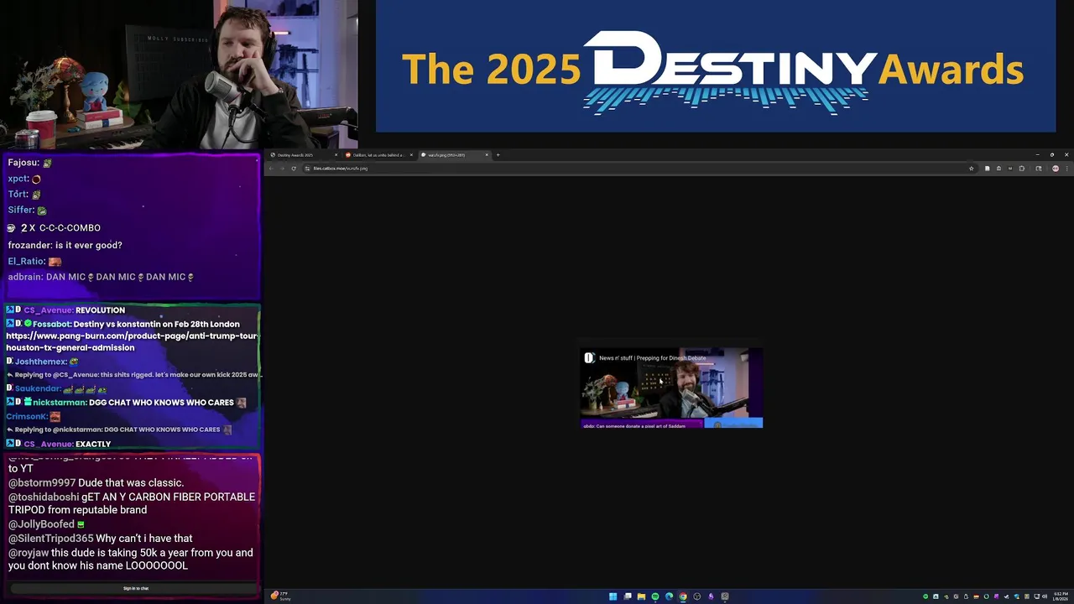Click nickstarman's 'DGG CHAT WHO KNOWS WHO CARES' message
1074x604 pixels.
coord(127,403)
